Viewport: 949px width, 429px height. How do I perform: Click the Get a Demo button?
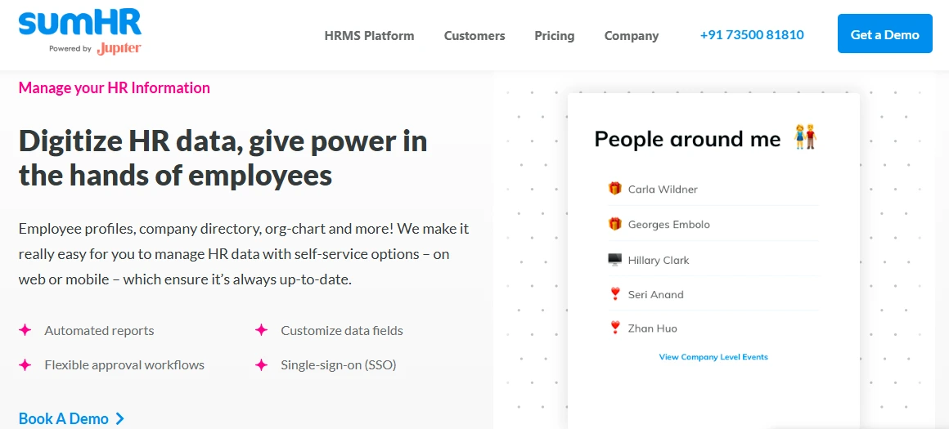pyautogui.click(x=885, y=34)
